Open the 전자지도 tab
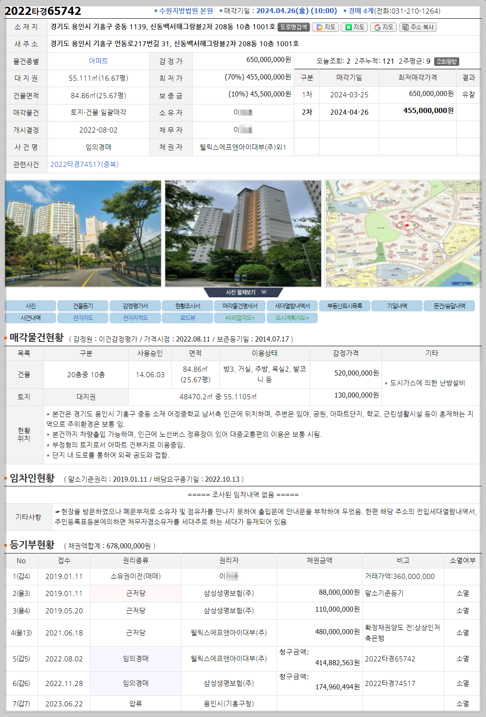 (x=83, y=318)
